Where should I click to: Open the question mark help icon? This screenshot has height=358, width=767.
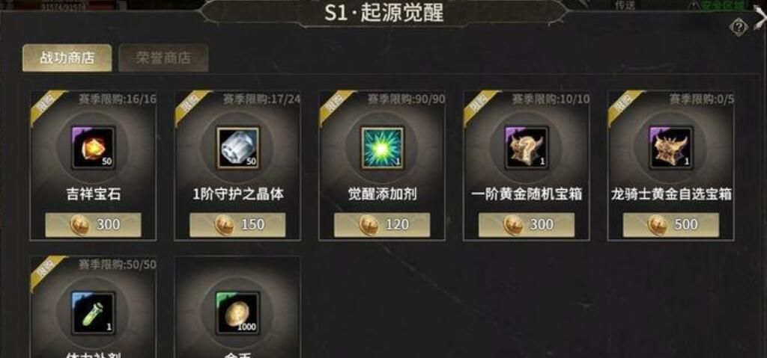[x=738, y=27]
